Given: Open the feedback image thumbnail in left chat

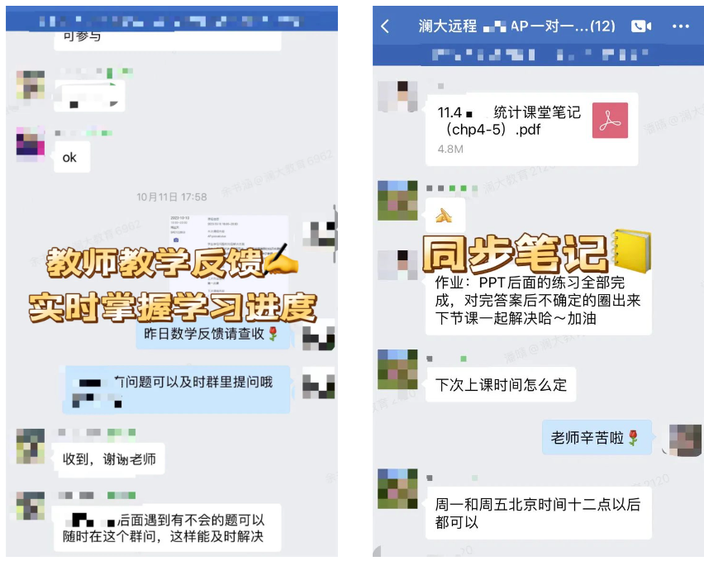Looking at the screenshot, I should tap(229, 251).
